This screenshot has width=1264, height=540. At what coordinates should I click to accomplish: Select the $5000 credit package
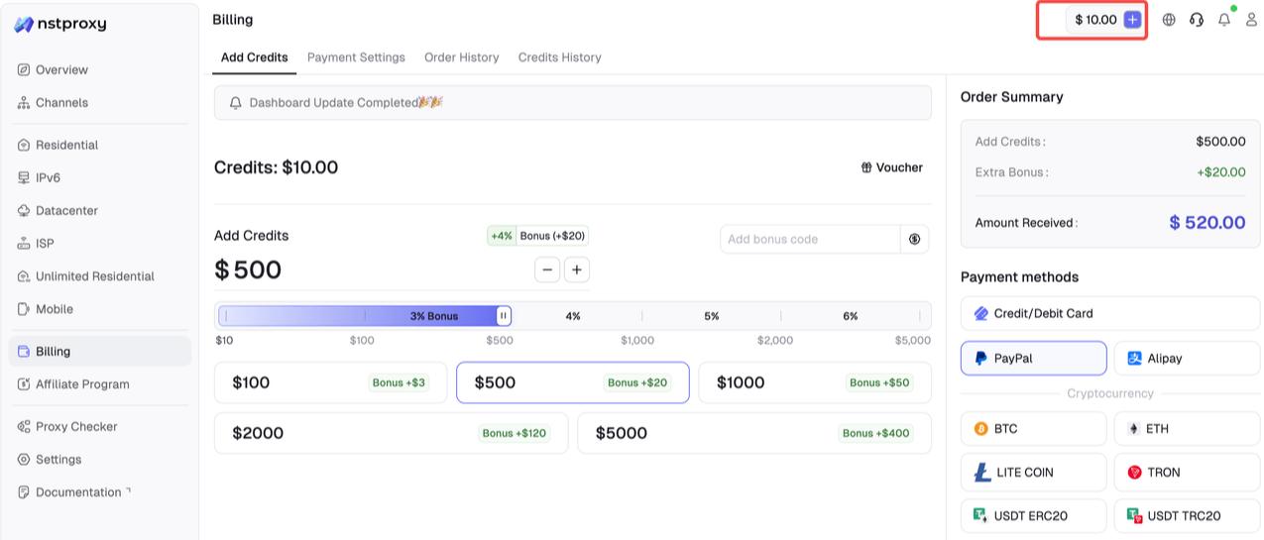click(x=754, y=433)
